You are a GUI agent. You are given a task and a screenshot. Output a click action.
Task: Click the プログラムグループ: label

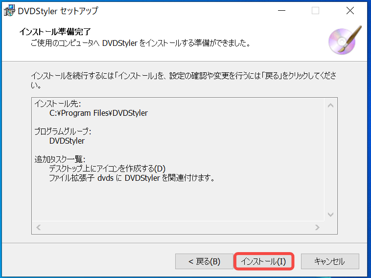coord(63,131)
